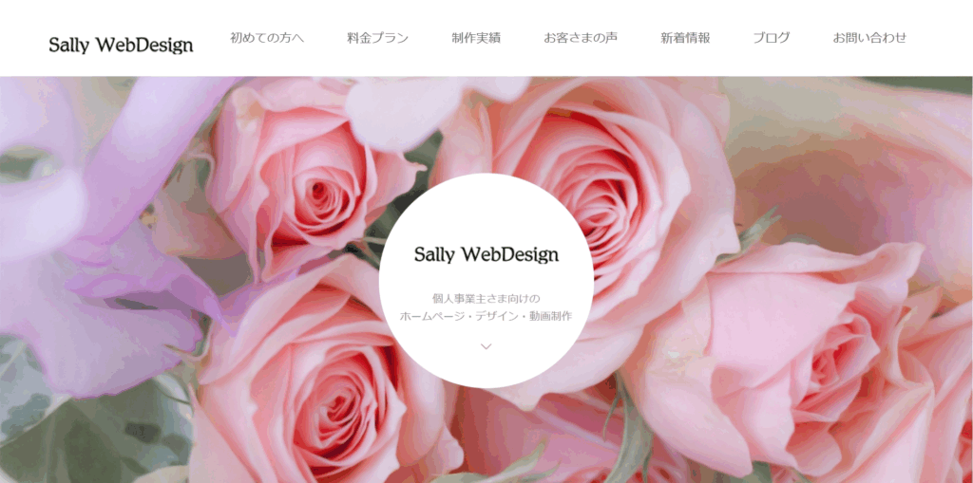Click the Sally WebDesign header logo
This screenshot has height=483, width=973.
[121, 46]
